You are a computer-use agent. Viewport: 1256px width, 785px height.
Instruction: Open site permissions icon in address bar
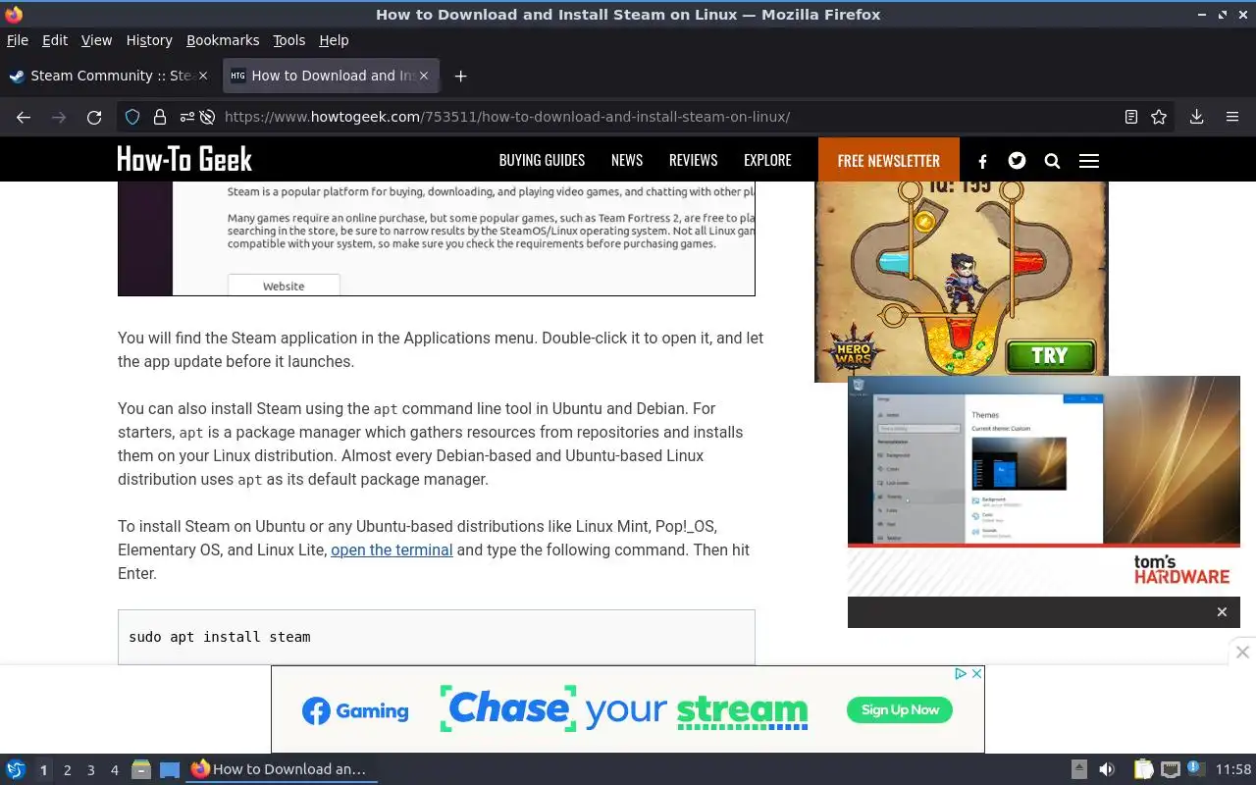(186, 117)
